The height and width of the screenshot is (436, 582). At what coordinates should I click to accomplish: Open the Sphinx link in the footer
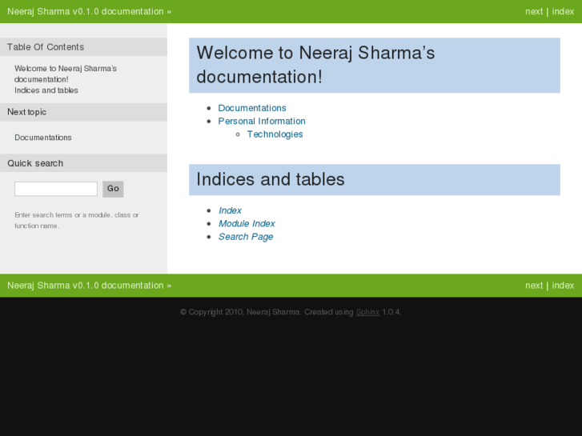367,312
